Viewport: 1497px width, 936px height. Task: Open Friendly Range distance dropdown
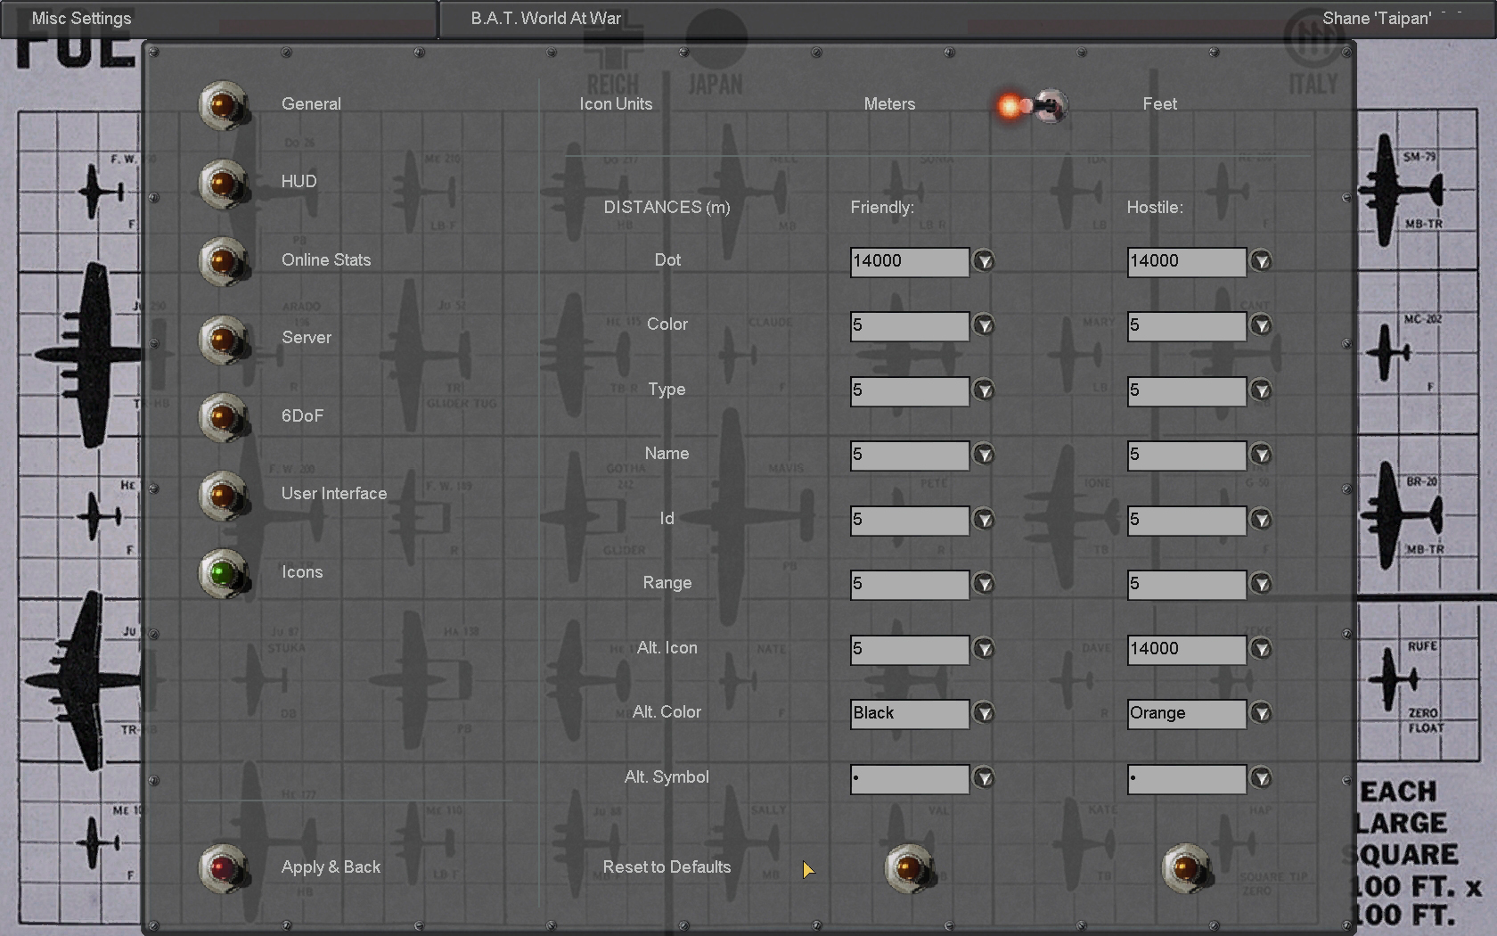tap(984, 584)
